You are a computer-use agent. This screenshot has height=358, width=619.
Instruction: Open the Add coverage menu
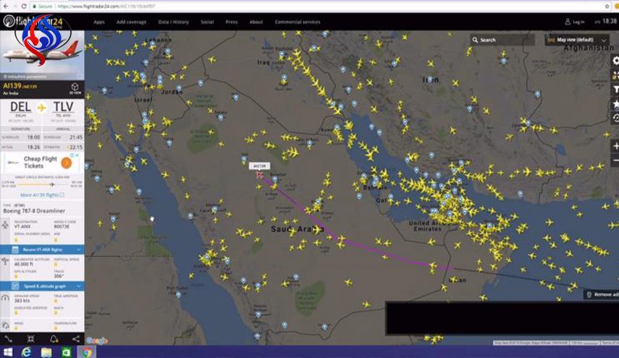pyautogui.click(x=132, y=22)
